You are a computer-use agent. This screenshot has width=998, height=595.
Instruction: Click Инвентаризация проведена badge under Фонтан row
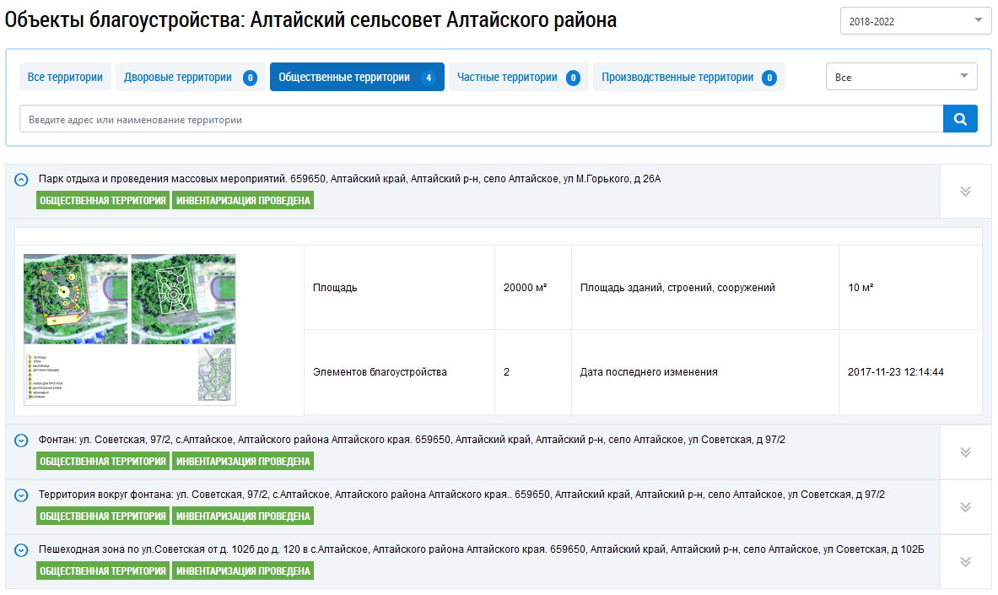tap(242, 461)
